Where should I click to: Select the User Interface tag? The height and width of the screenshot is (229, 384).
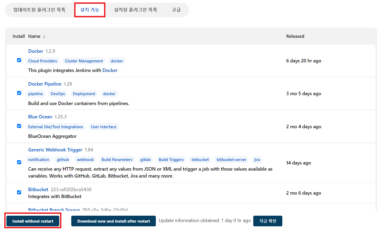[104, 127]
